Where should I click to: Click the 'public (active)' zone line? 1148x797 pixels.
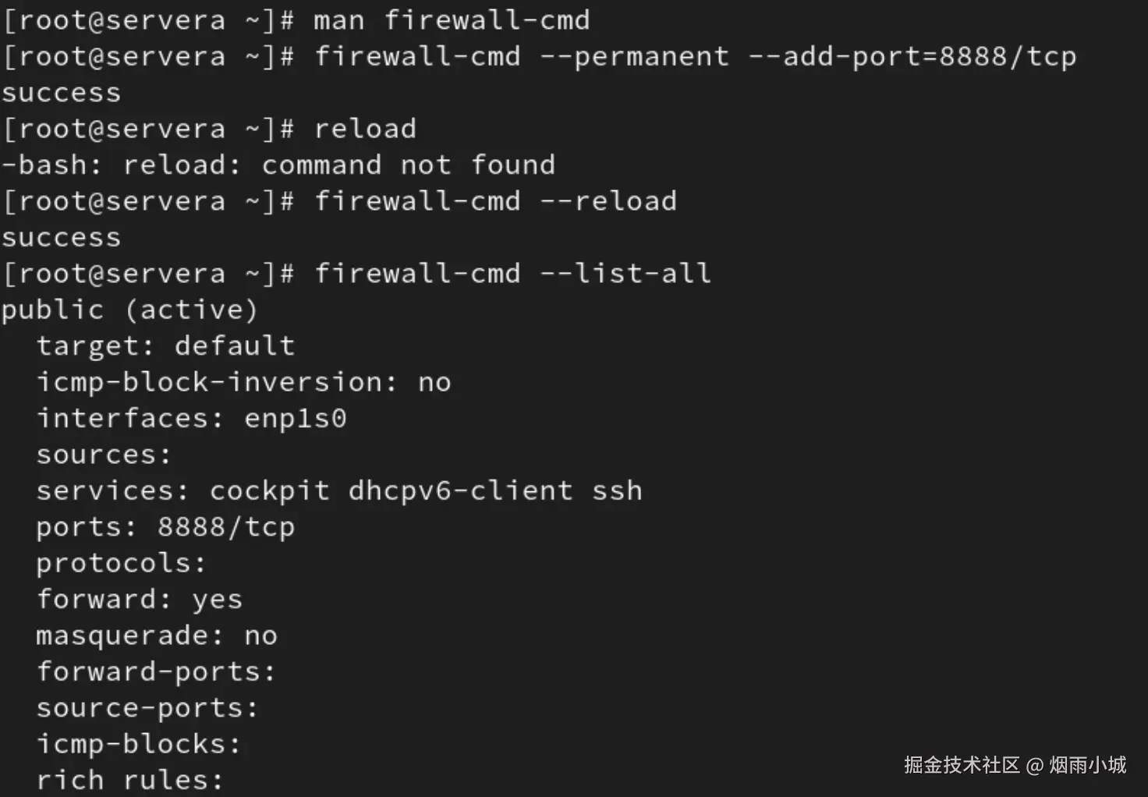(x=129, y=310)
